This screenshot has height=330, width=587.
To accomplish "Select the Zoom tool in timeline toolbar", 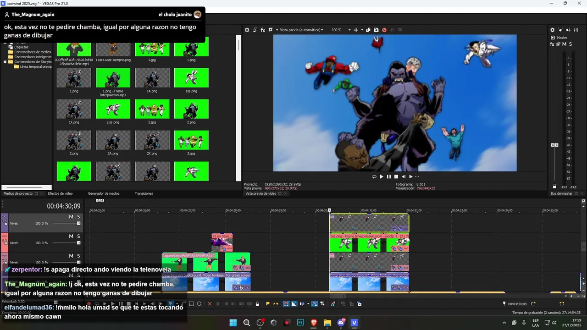I will 199,304.
